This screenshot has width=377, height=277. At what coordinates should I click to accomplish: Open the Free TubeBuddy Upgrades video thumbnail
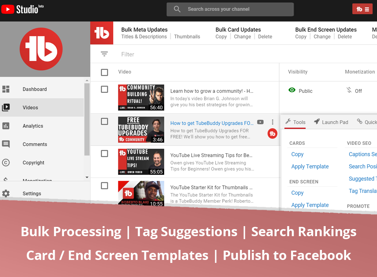pyautogui.click(x=141, y=130)
